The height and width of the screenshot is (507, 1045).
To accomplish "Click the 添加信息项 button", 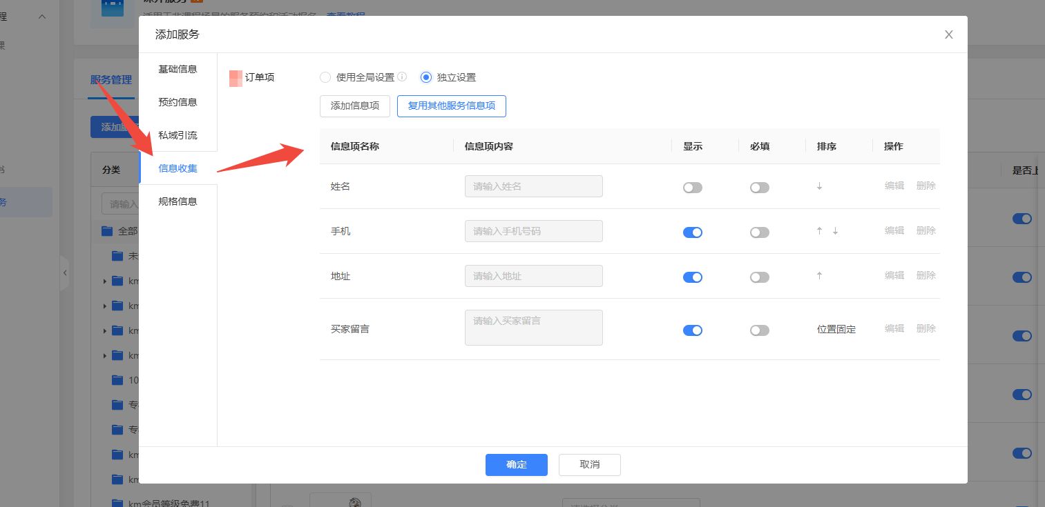I will click(x=355, y=106).
